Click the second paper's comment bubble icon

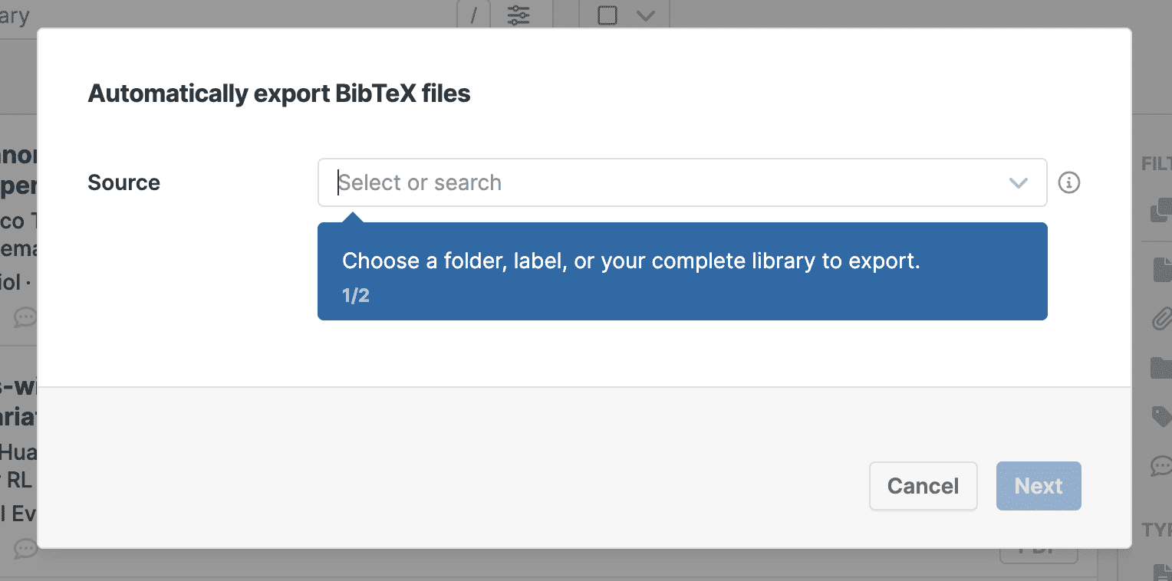click(x=25, y=548)
